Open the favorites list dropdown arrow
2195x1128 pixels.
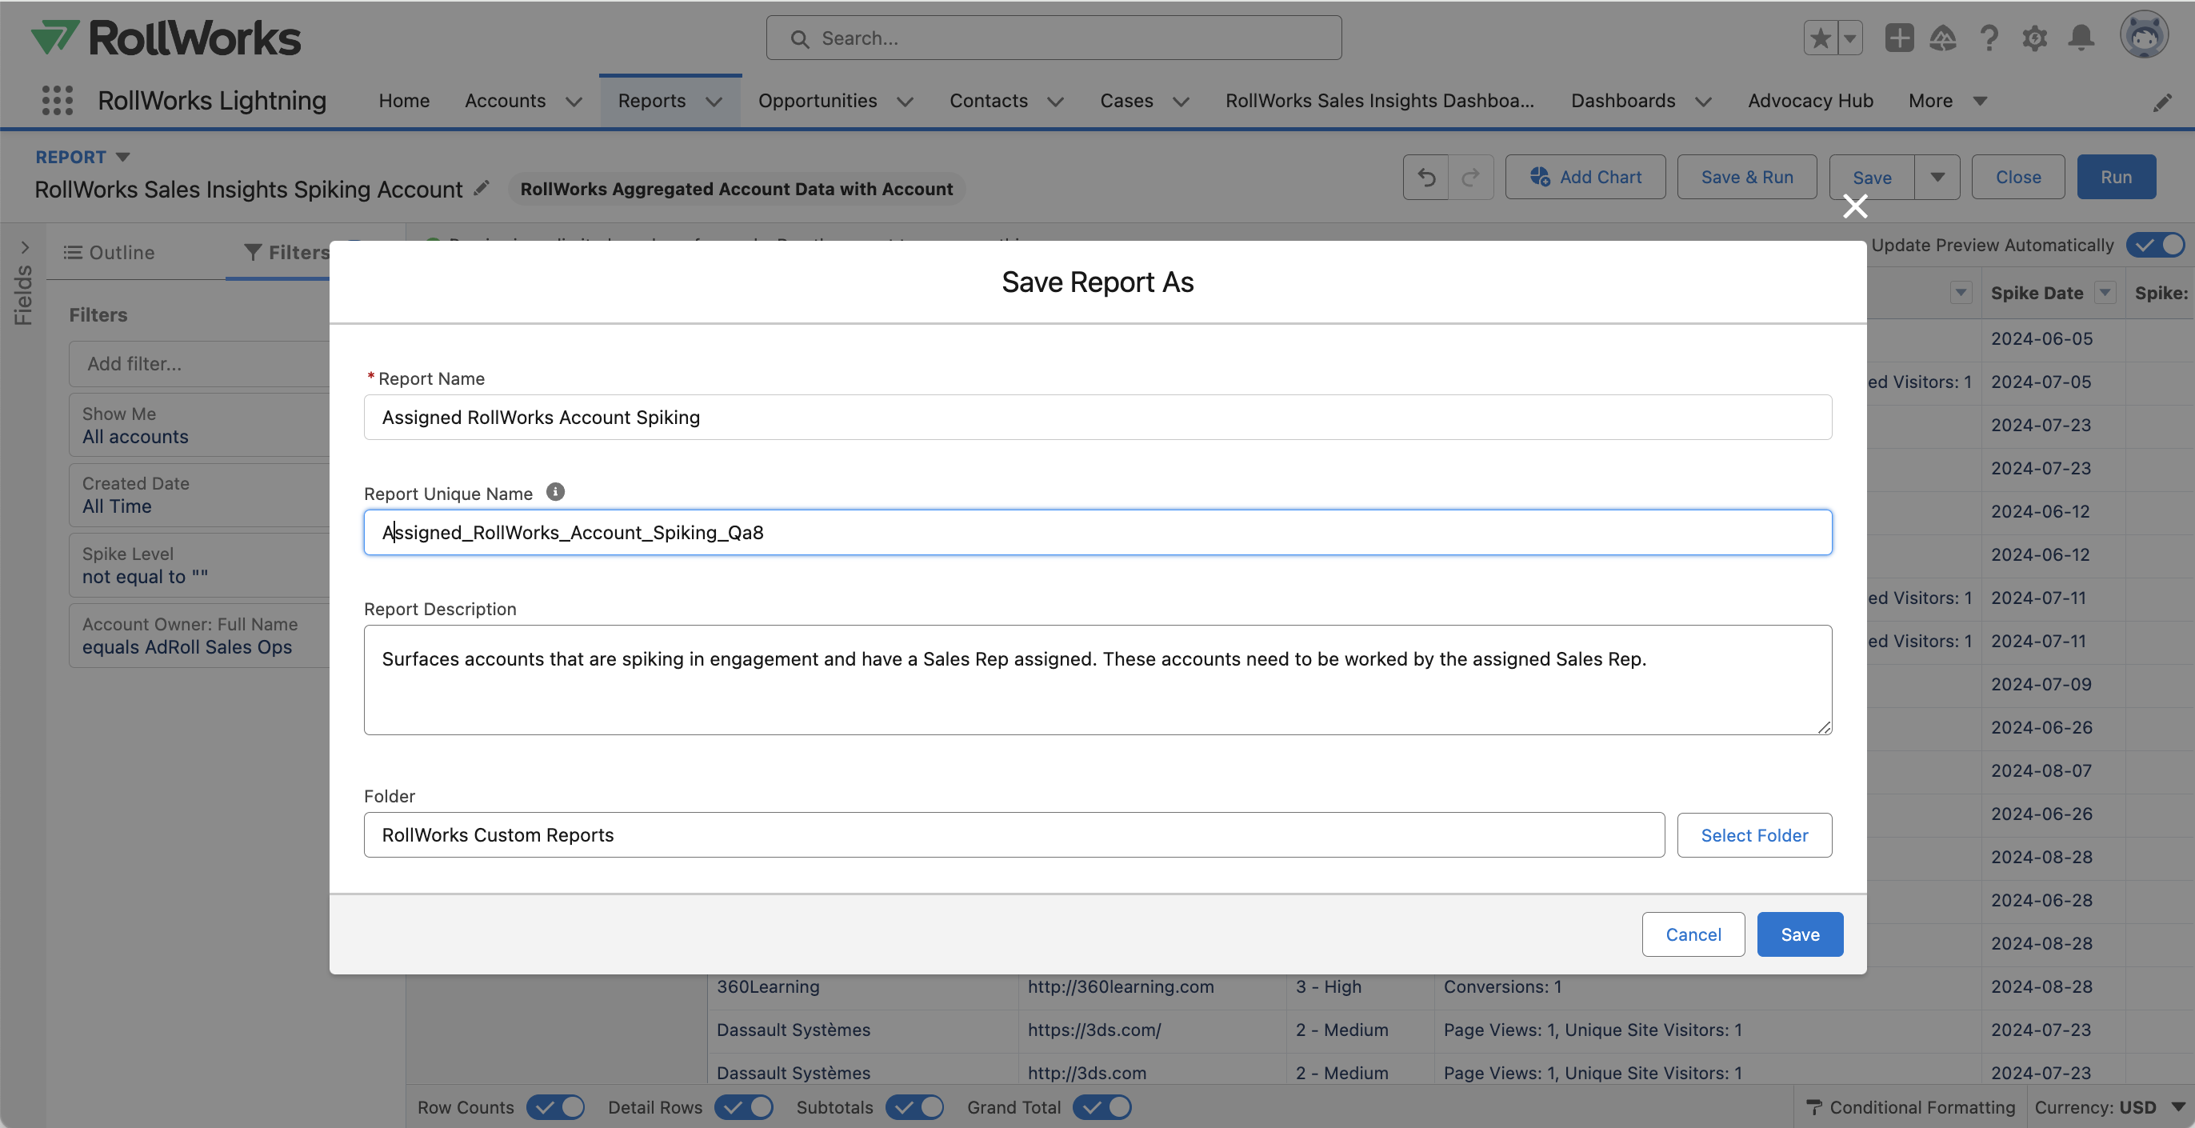(1850, 38)
